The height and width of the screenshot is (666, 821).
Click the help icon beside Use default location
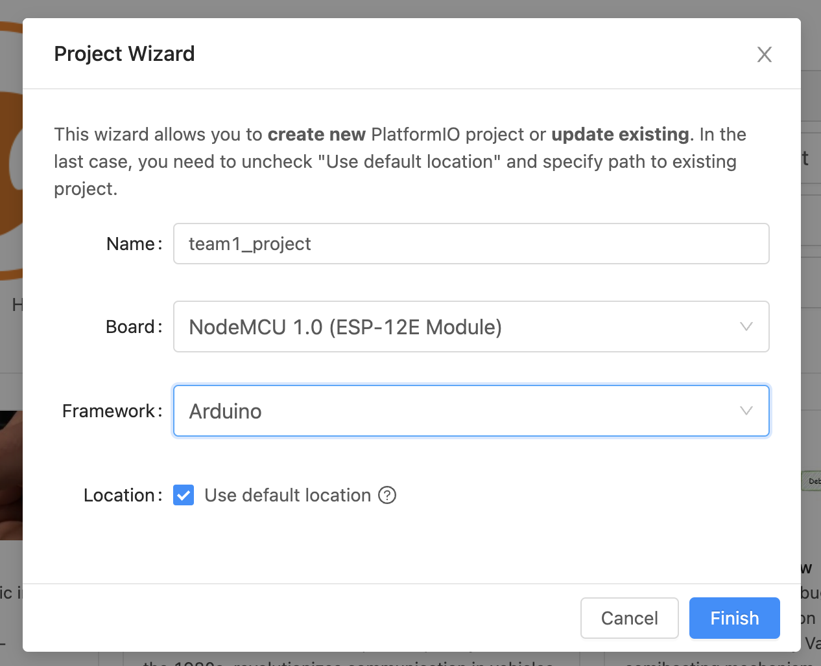pos(387,495)
